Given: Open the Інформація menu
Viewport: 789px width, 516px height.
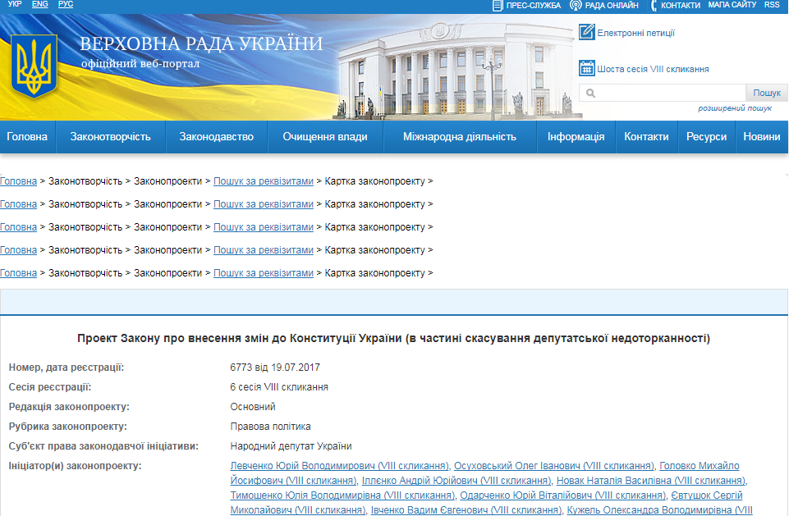Looking at the screenshot, I should (x=576, y=137).
